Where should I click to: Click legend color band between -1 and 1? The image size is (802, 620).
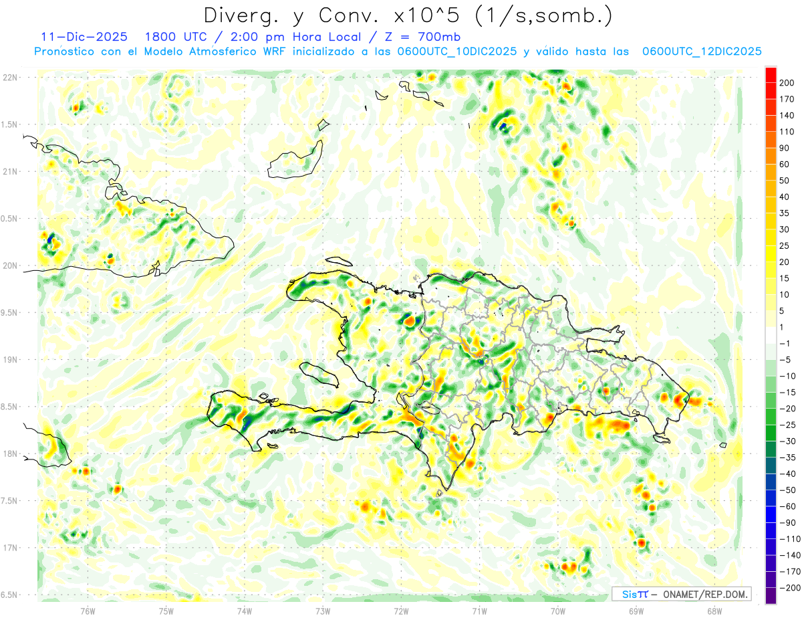pyautogui.click(x=771, y=336)
